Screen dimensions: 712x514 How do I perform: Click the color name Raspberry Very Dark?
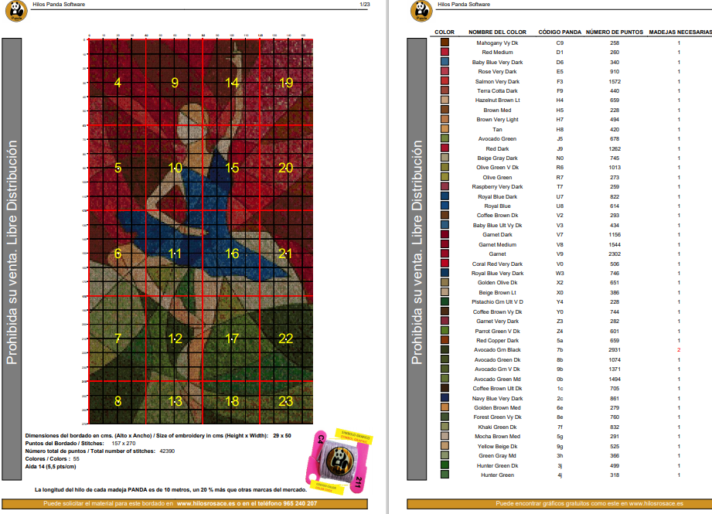pos(497,186)
